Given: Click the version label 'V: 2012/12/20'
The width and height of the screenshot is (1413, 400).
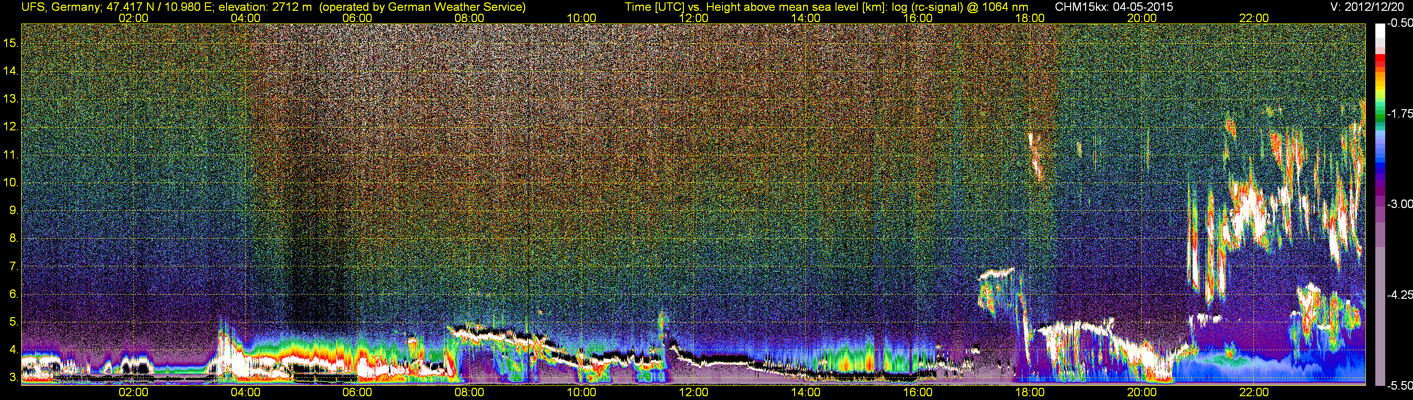Looking at the screenshot, I should [1367, 7].
